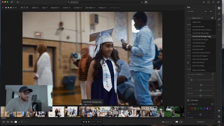Click the Auto button
The height and width of the screenshot is (126, 224).
(205, 11)
